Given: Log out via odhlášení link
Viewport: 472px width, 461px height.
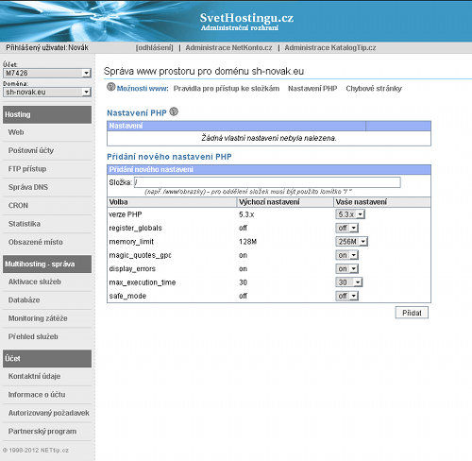Looking at the screenshot, I should [154, 48].
